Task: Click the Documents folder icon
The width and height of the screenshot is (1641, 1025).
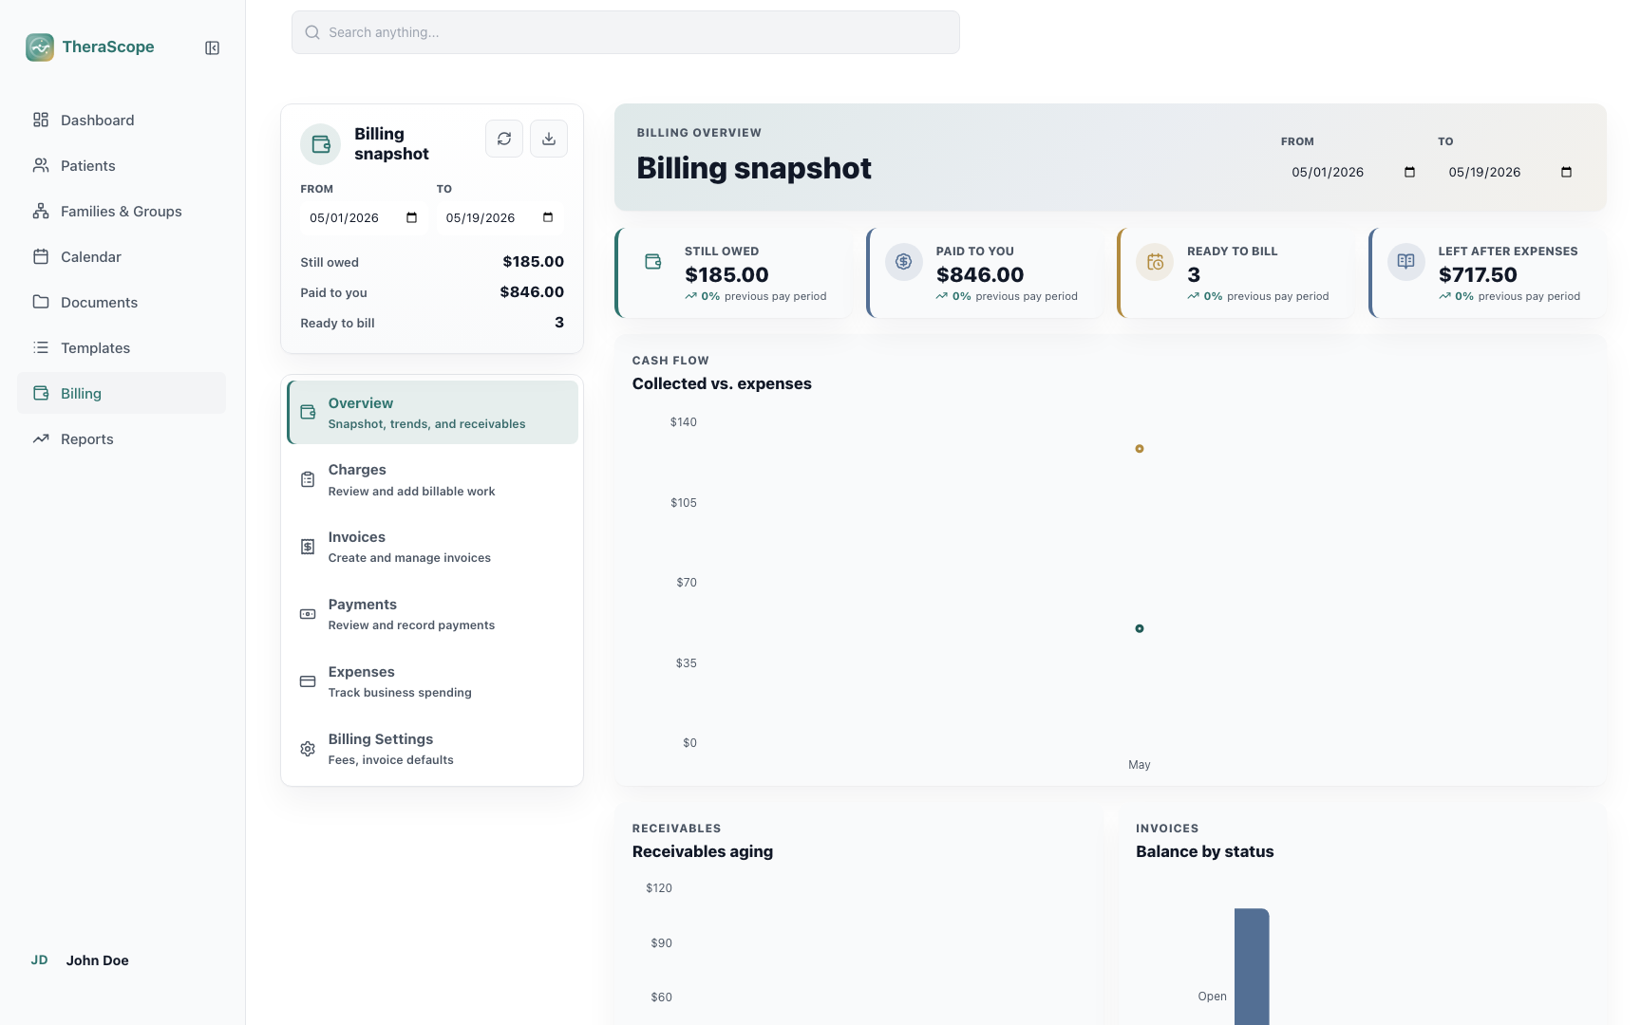Action: [x=41, y=302]
